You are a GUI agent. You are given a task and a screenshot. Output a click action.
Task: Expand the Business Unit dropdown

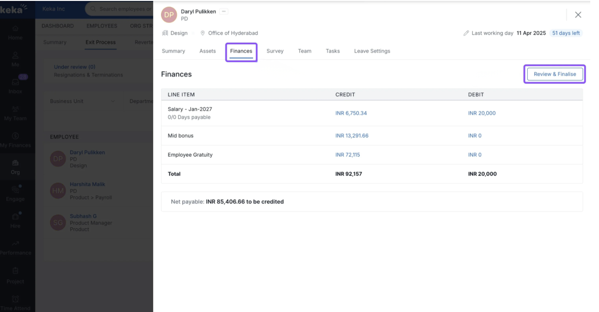point(83,101)
